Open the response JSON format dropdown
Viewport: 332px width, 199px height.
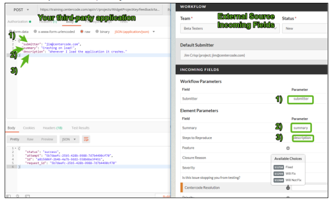tap(69, 139)
